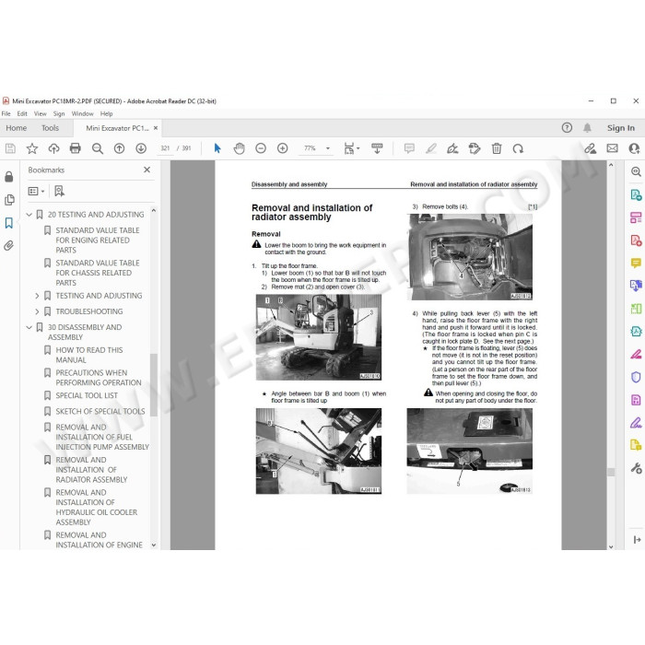Image resolution: width=645 pixels, height=645 pixels.
Task: Select the Highlight text pen icon
Action: pos(431,148)
